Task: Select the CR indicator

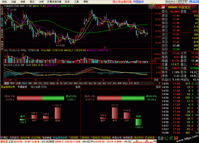Action: pyautogui.click(x=57, y=83)
